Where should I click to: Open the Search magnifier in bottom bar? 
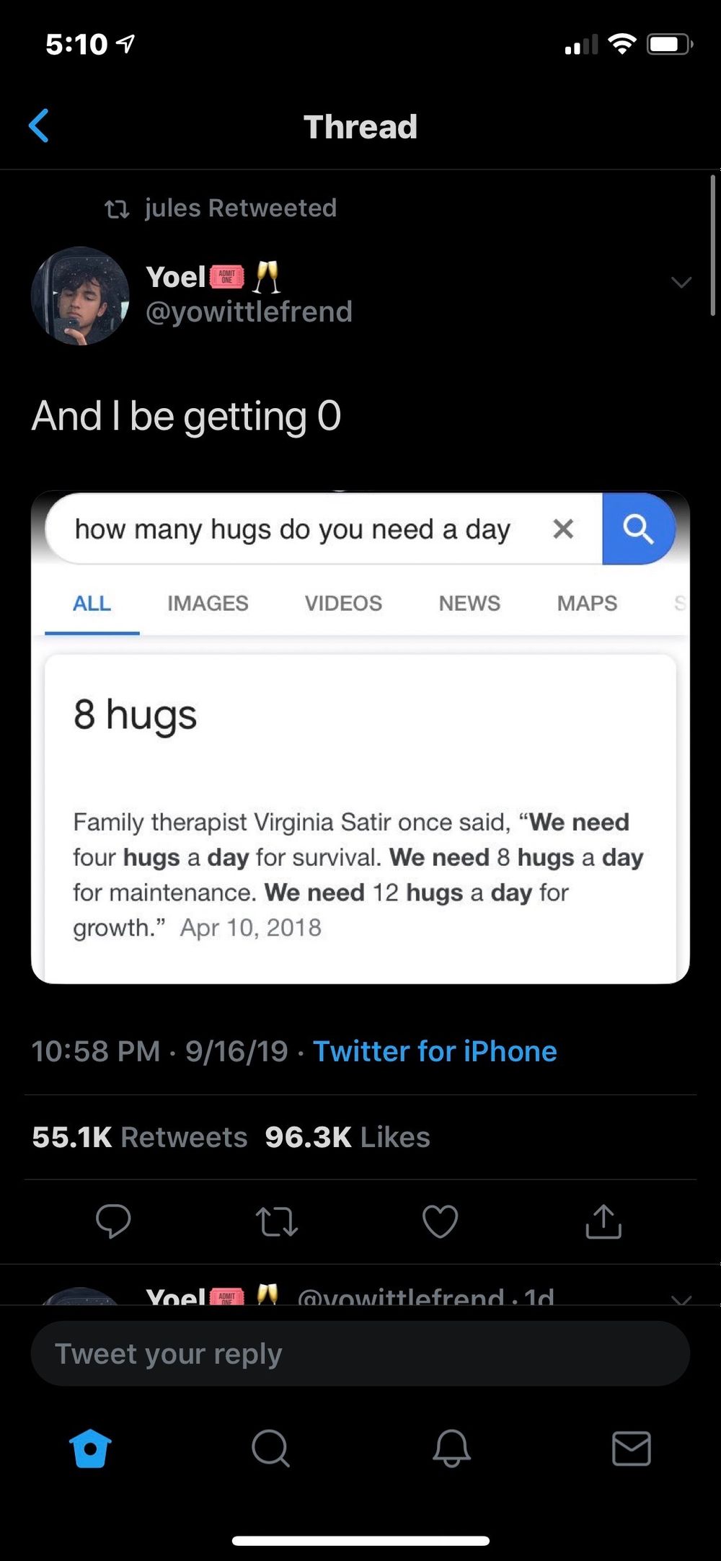270,1449
